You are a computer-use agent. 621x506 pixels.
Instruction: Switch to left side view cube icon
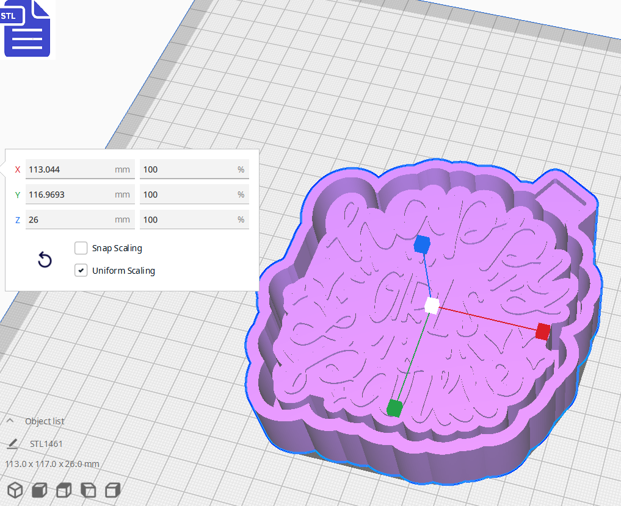[89, 490]
